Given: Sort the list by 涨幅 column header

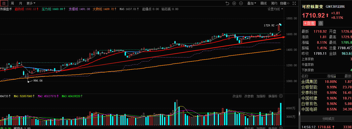Looking at the screenshot, I should (x=331, y=76).
